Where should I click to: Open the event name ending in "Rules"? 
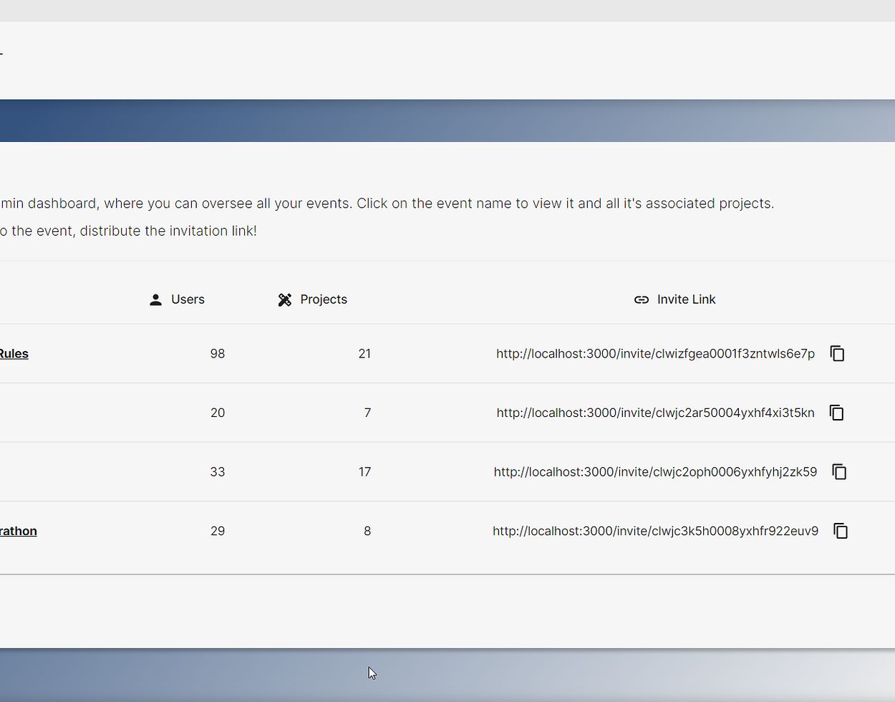[x=14, y=353]
